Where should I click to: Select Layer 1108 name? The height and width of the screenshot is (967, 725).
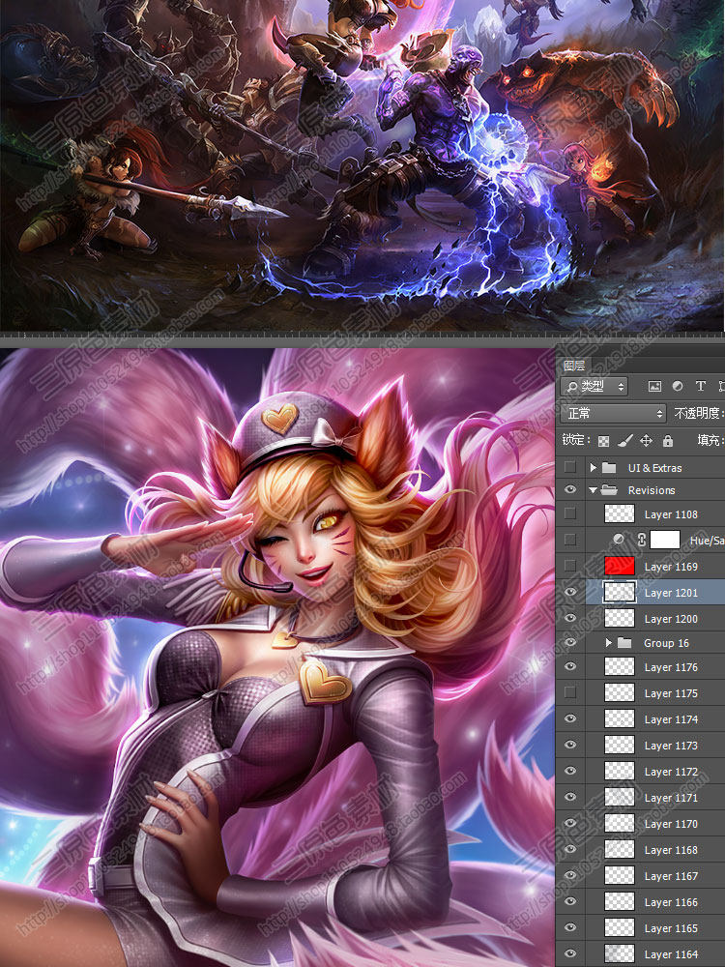(671, 514)
